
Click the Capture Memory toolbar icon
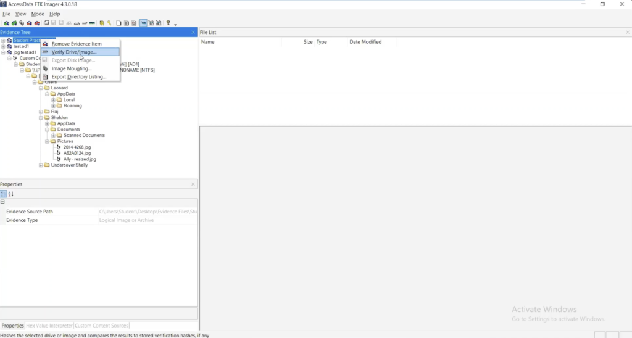(93, 23)
